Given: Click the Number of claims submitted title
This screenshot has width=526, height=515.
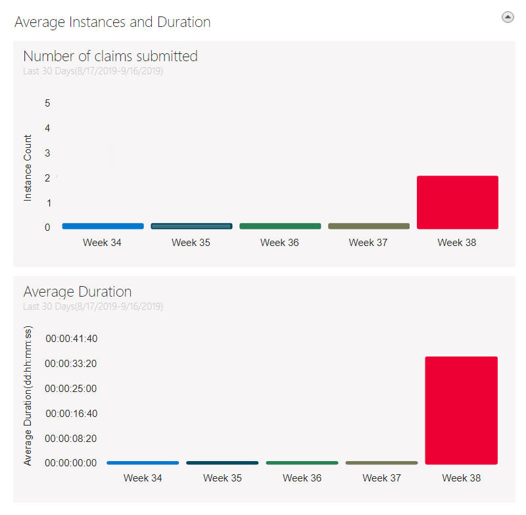Looking at the screenshot, I should coord(110,56).
